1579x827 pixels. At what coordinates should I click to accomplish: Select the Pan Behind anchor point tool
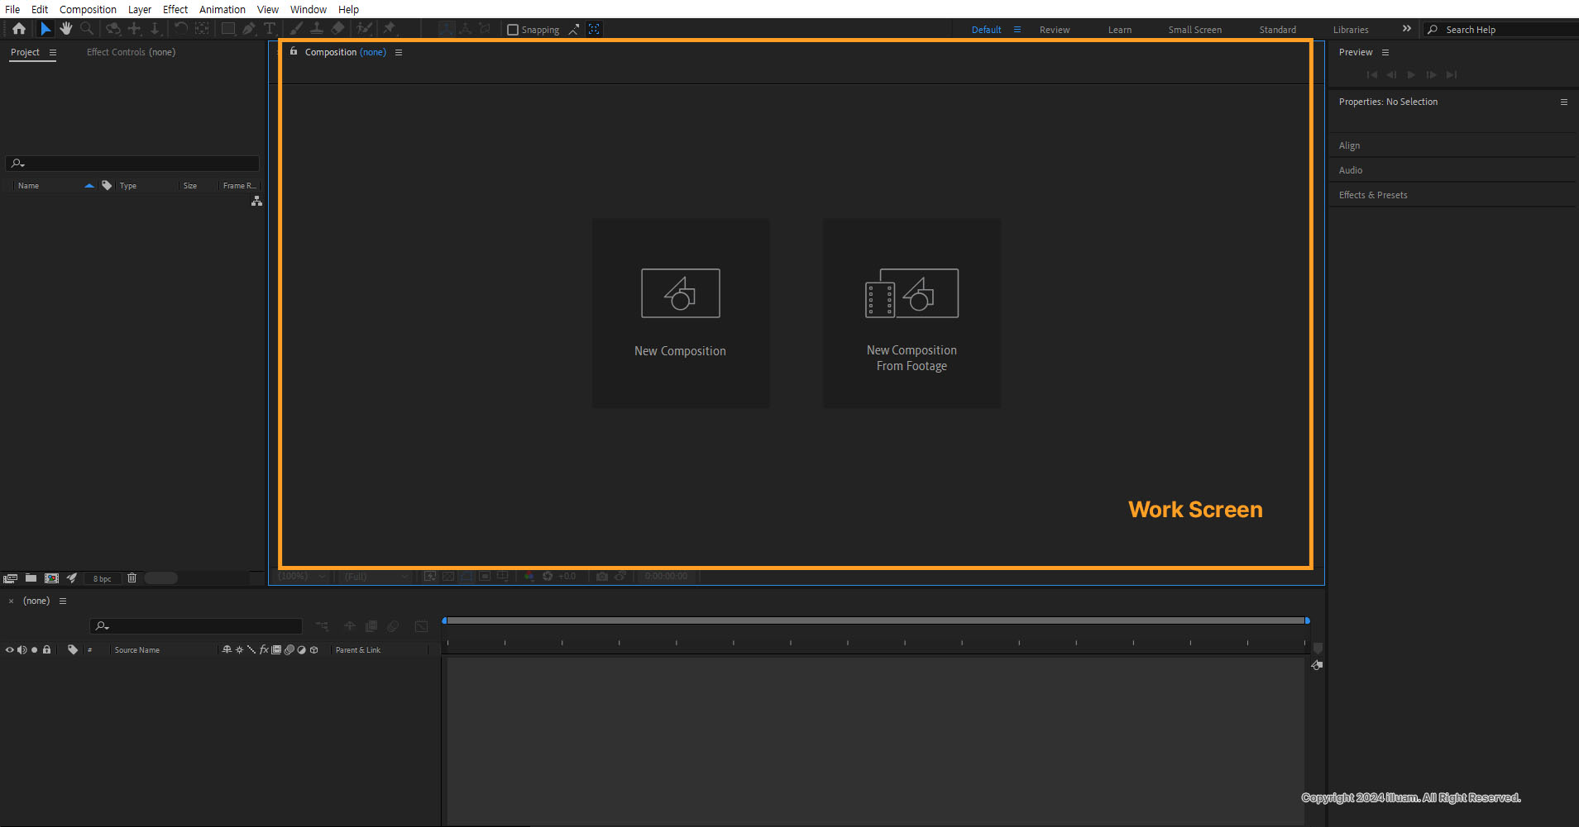202,29
